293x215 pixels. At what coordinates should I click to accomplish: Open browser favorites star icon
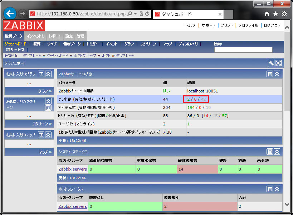[x=275, y=14]
